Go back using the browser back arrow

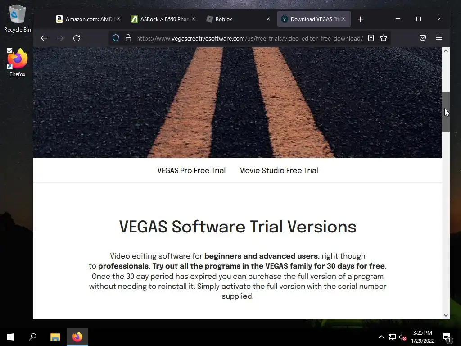pos(44,38)
